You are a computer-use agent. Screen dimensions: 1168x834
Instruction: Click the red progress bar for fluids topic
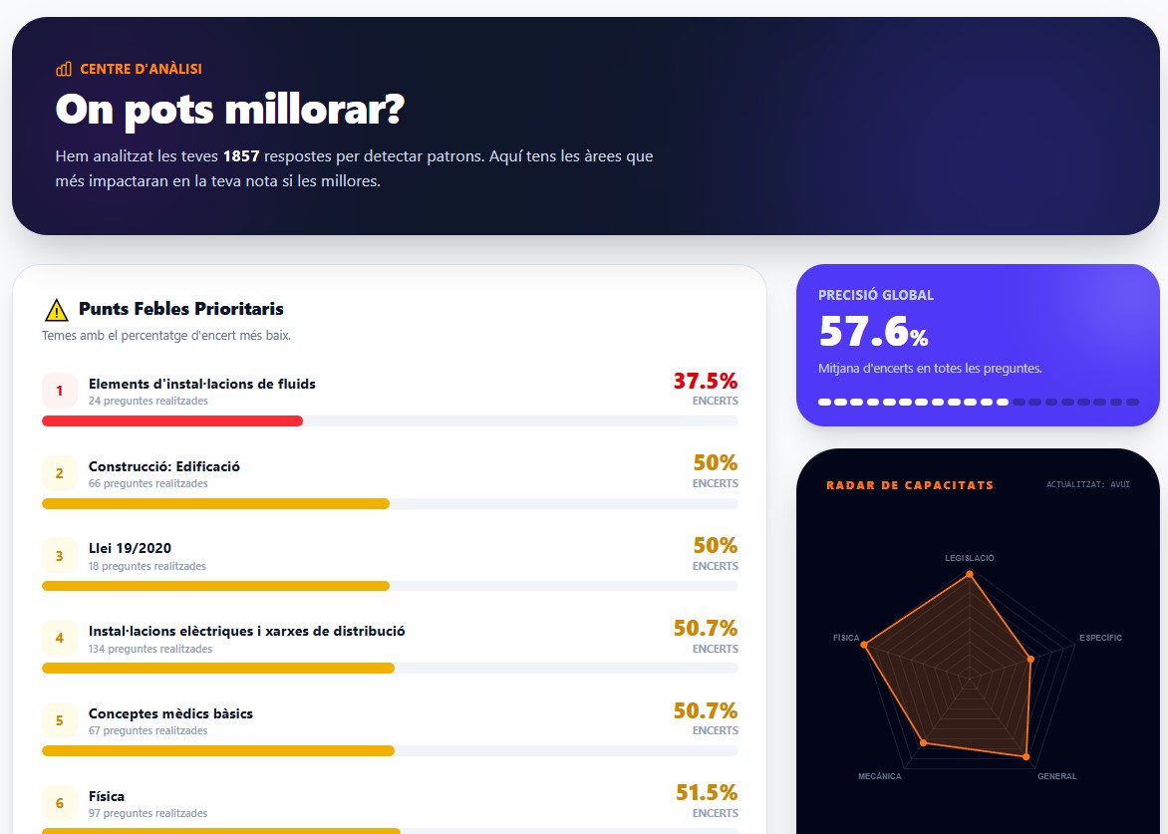(x=172, y=421)
